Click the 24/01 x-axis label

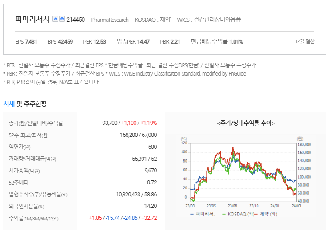(x=275, y=206)
